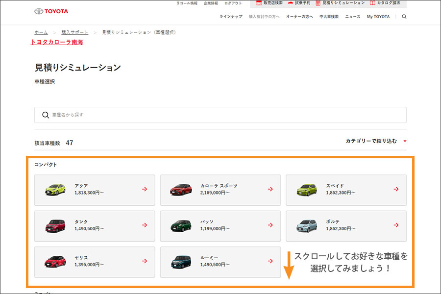Viewport: 441px width, 294px height.
Task: Open the search magnifier icon in header
Action: pyautogui.click(x=404, y=17)
